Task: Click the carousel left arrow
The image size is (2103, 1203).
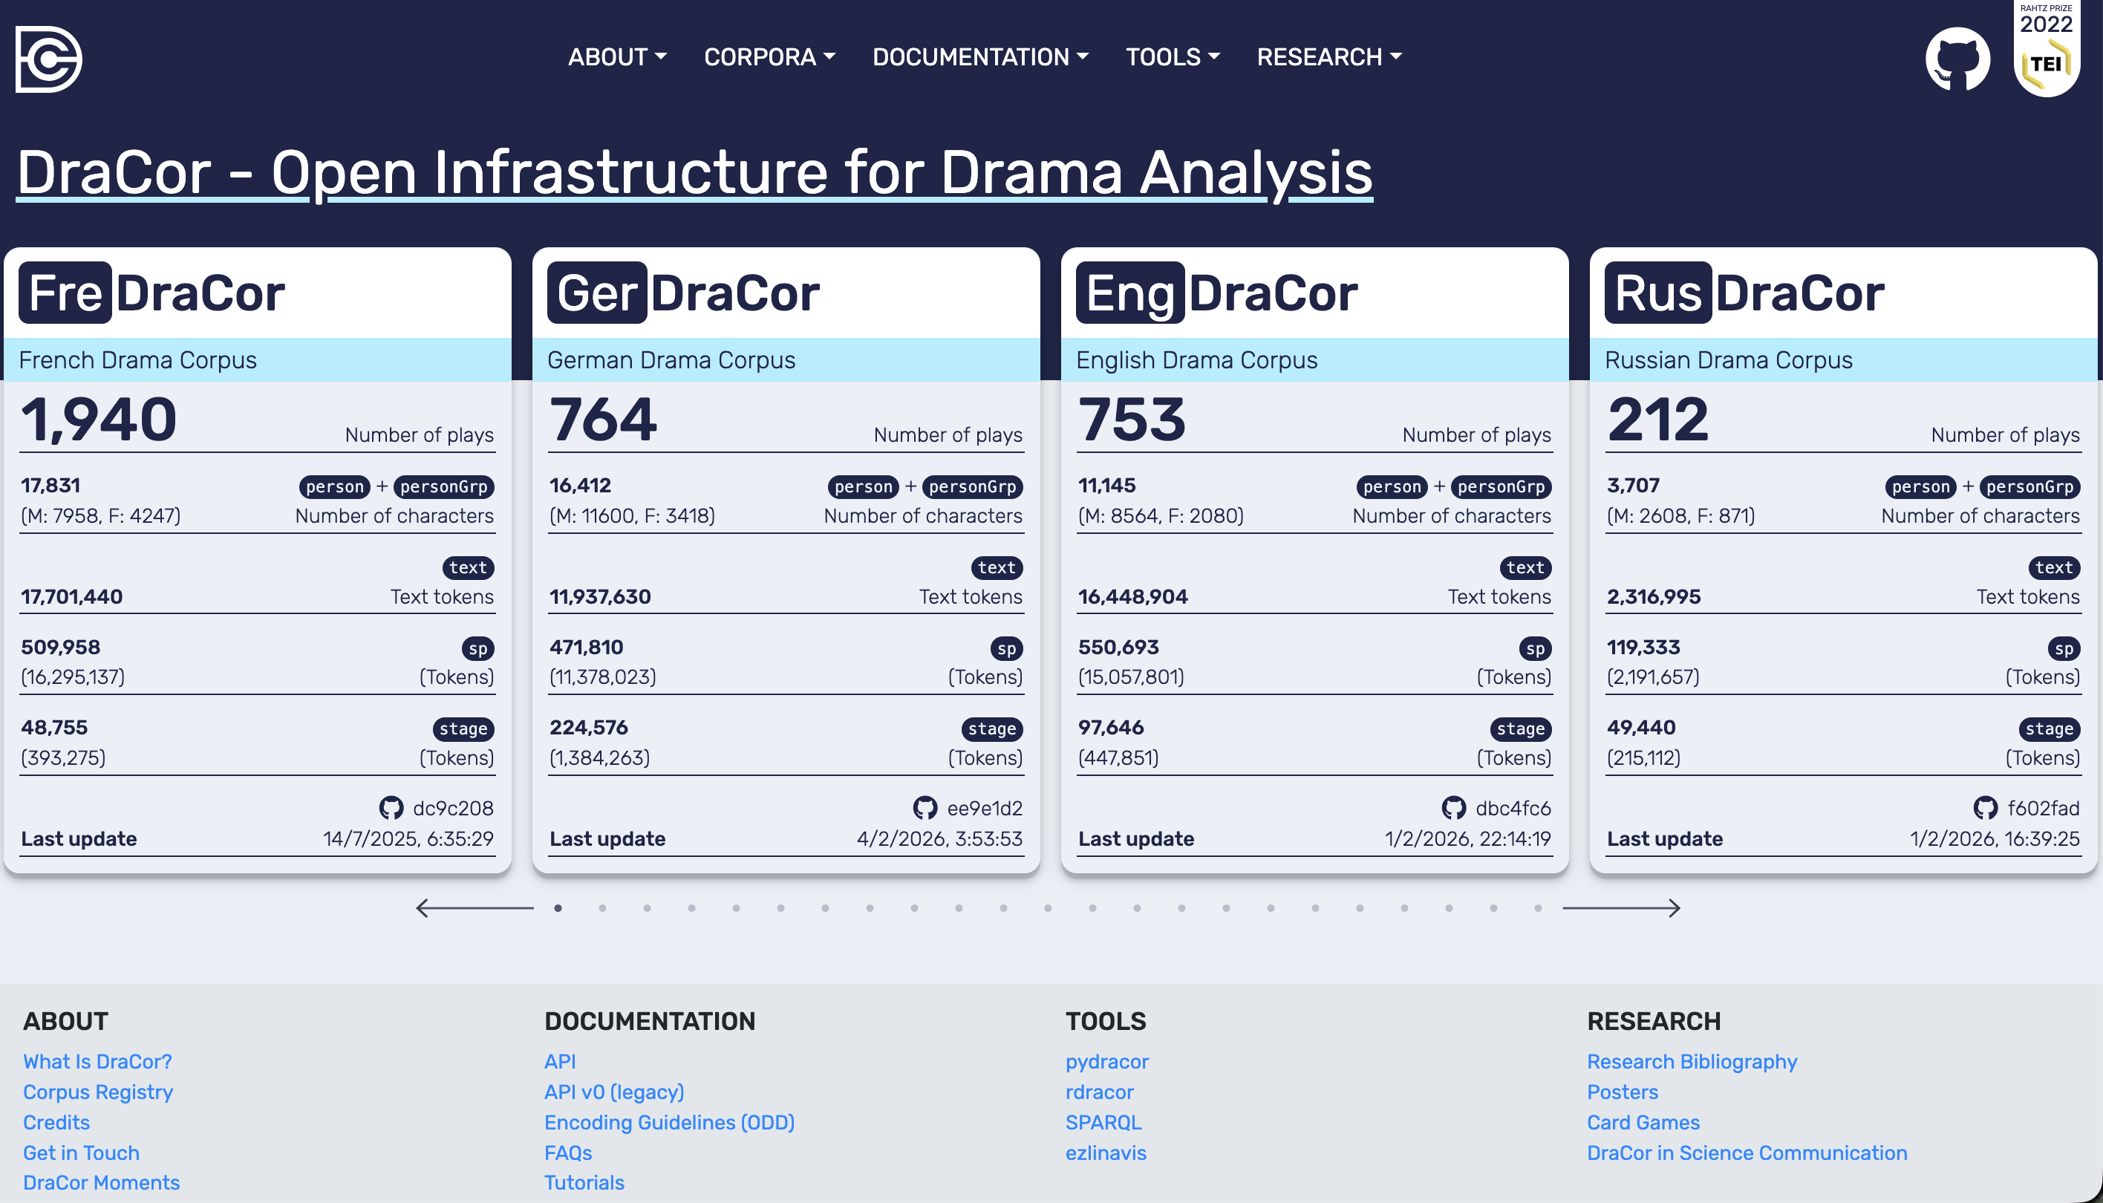Action: [474, 908]
